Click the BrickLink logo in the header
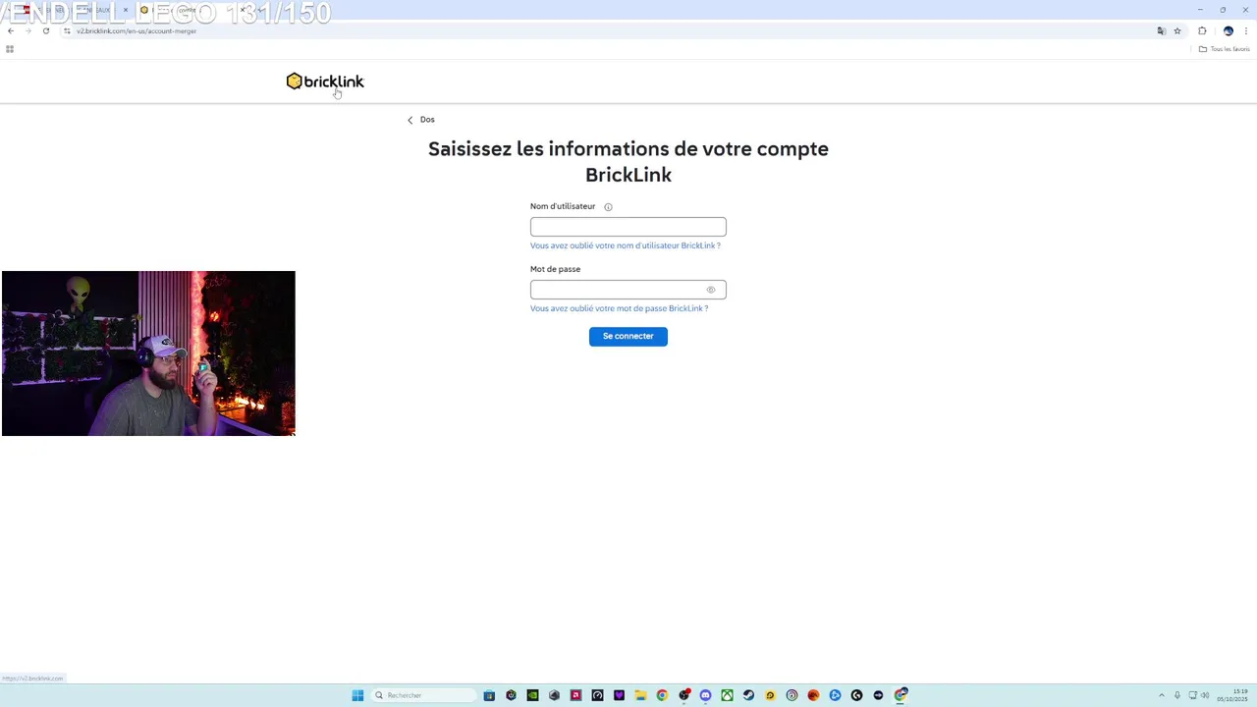This screenshot has width=1257, height=707. click(x=325, y=82)
